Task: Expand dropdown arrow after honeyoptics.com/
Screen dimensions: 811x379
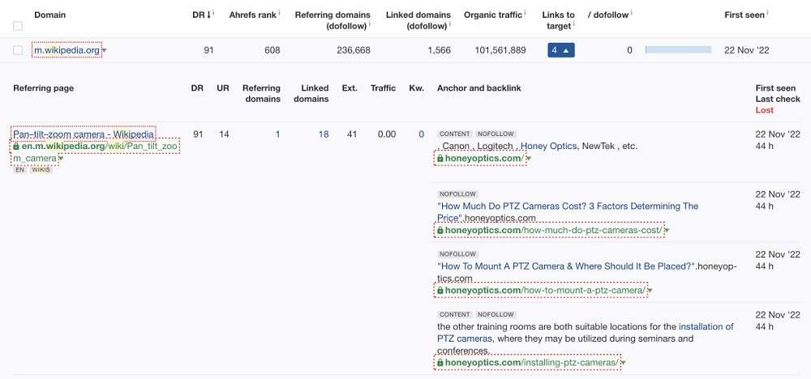Action: click(529, 159)
